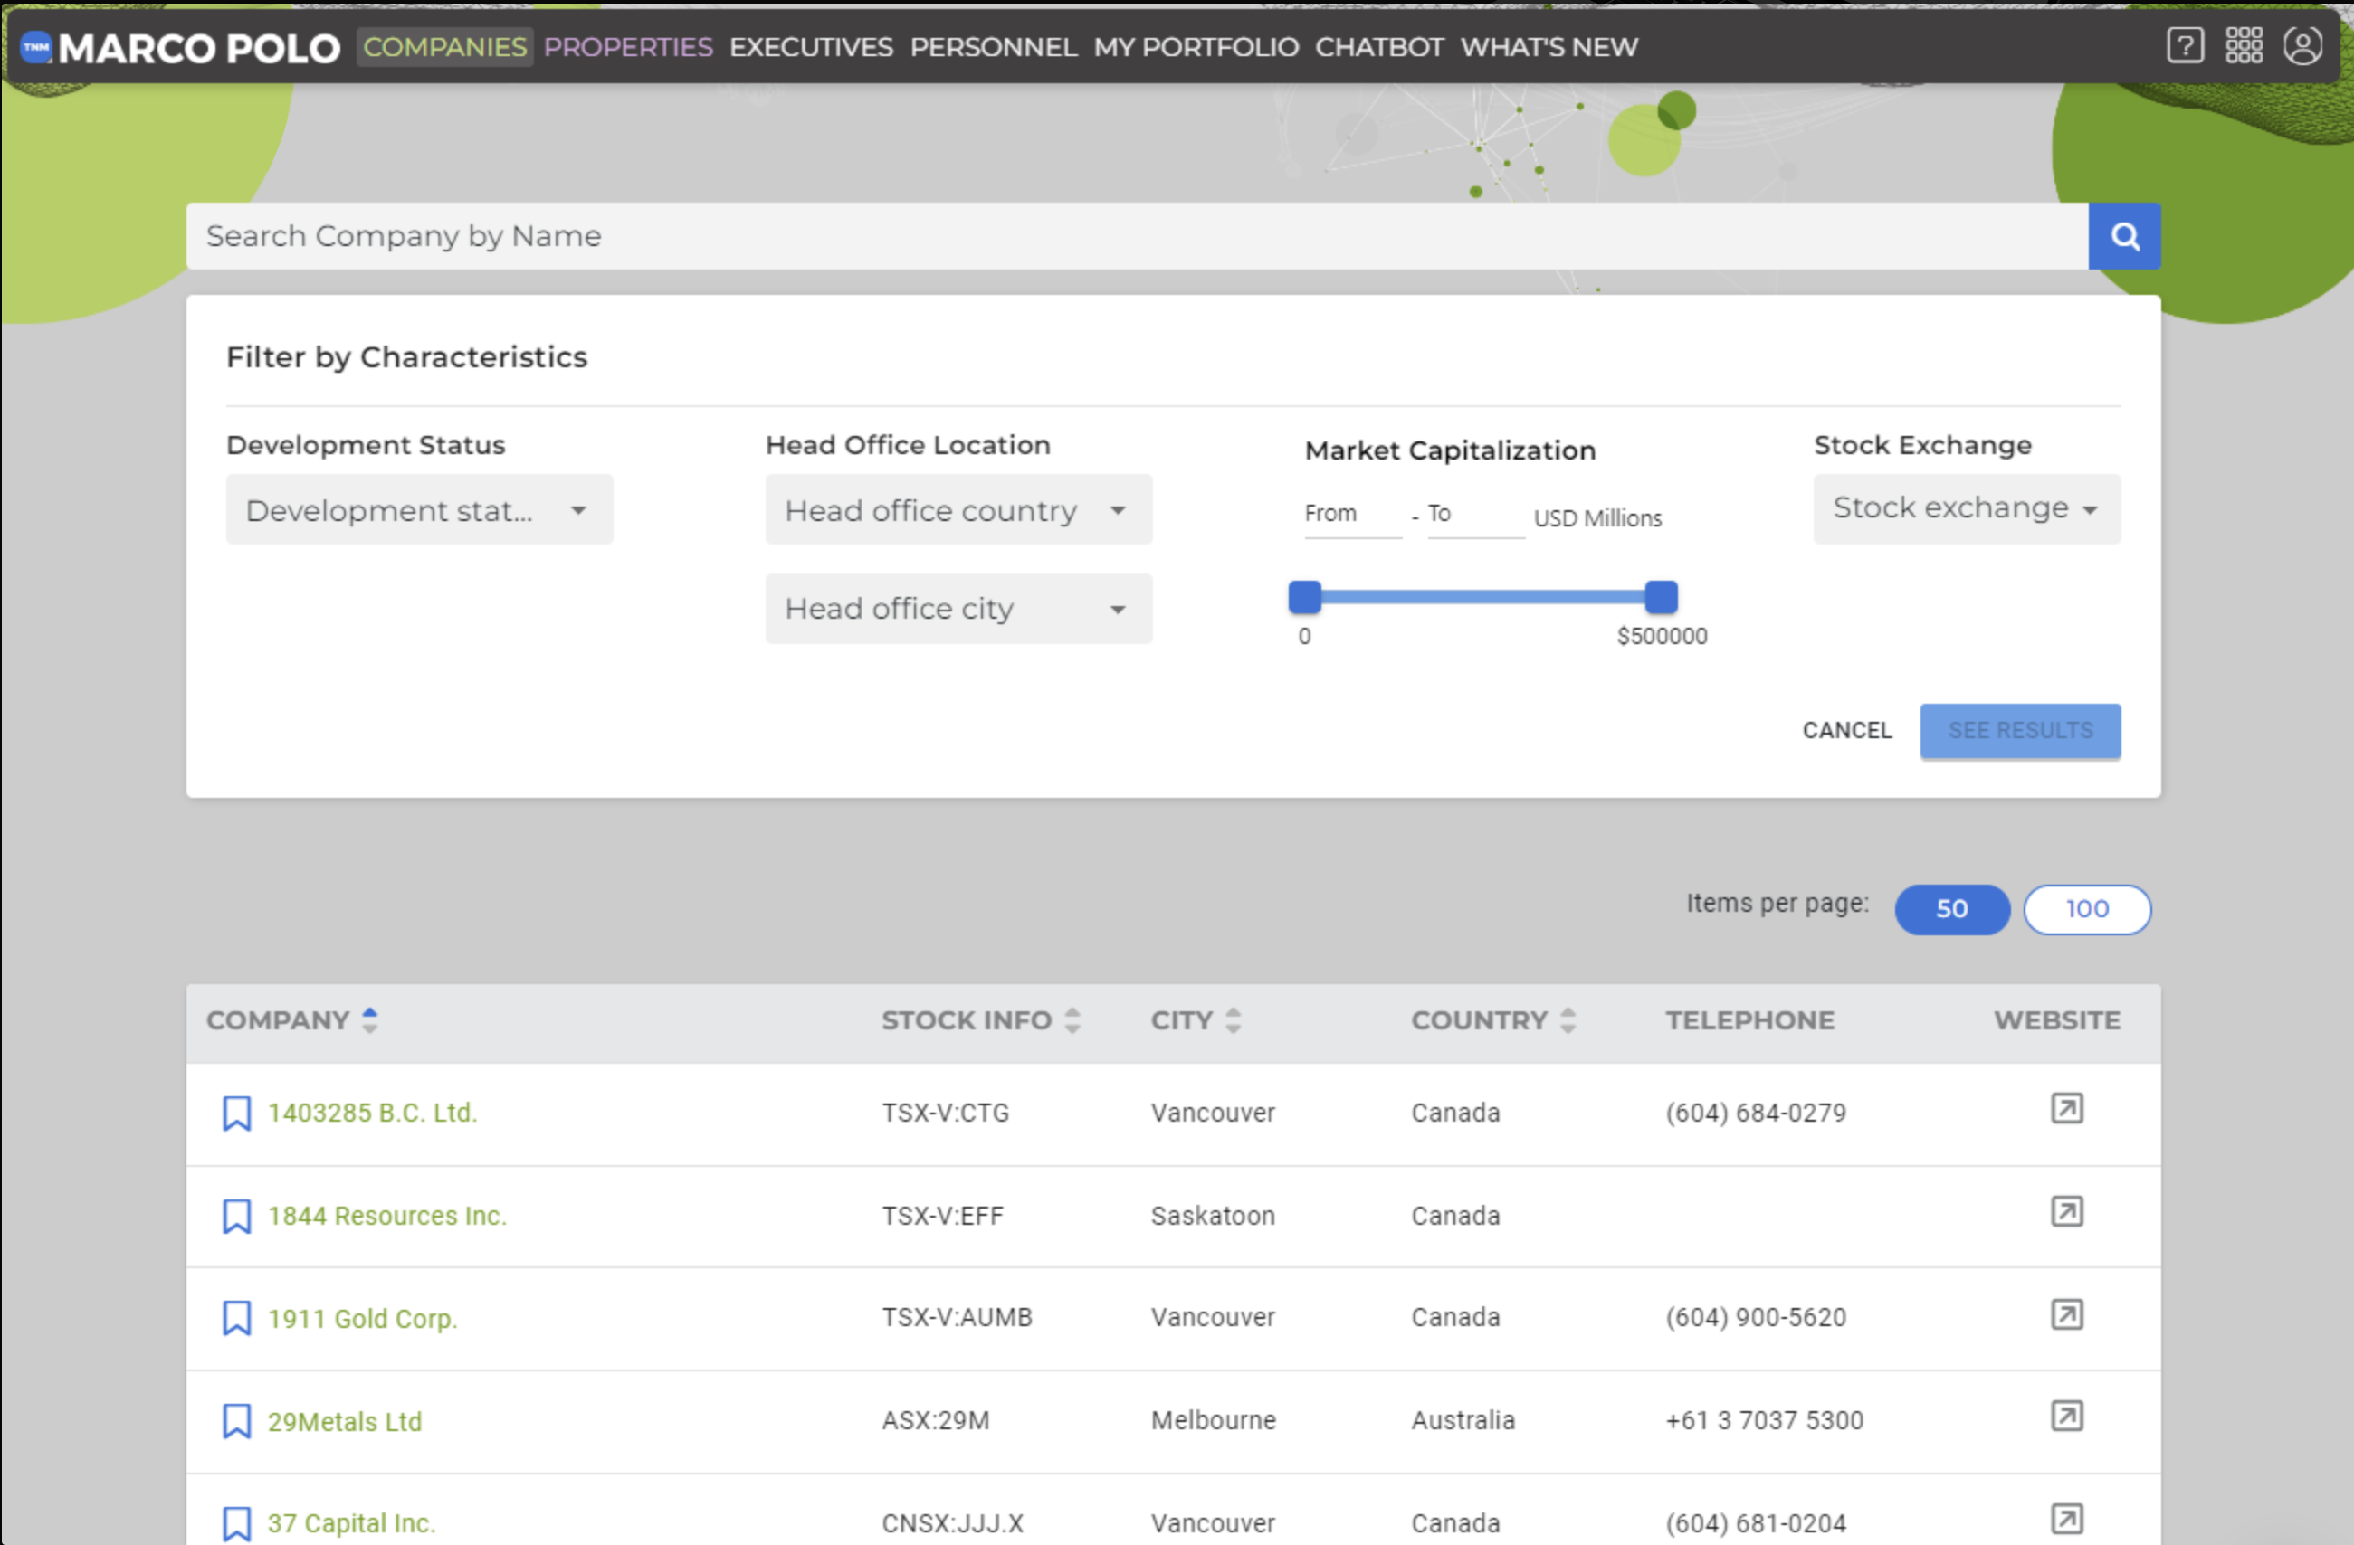The image size is (2354, 1545).
Task: Open website link for 37 Capital Inc.
Action: click(x=2066, y=1518)
